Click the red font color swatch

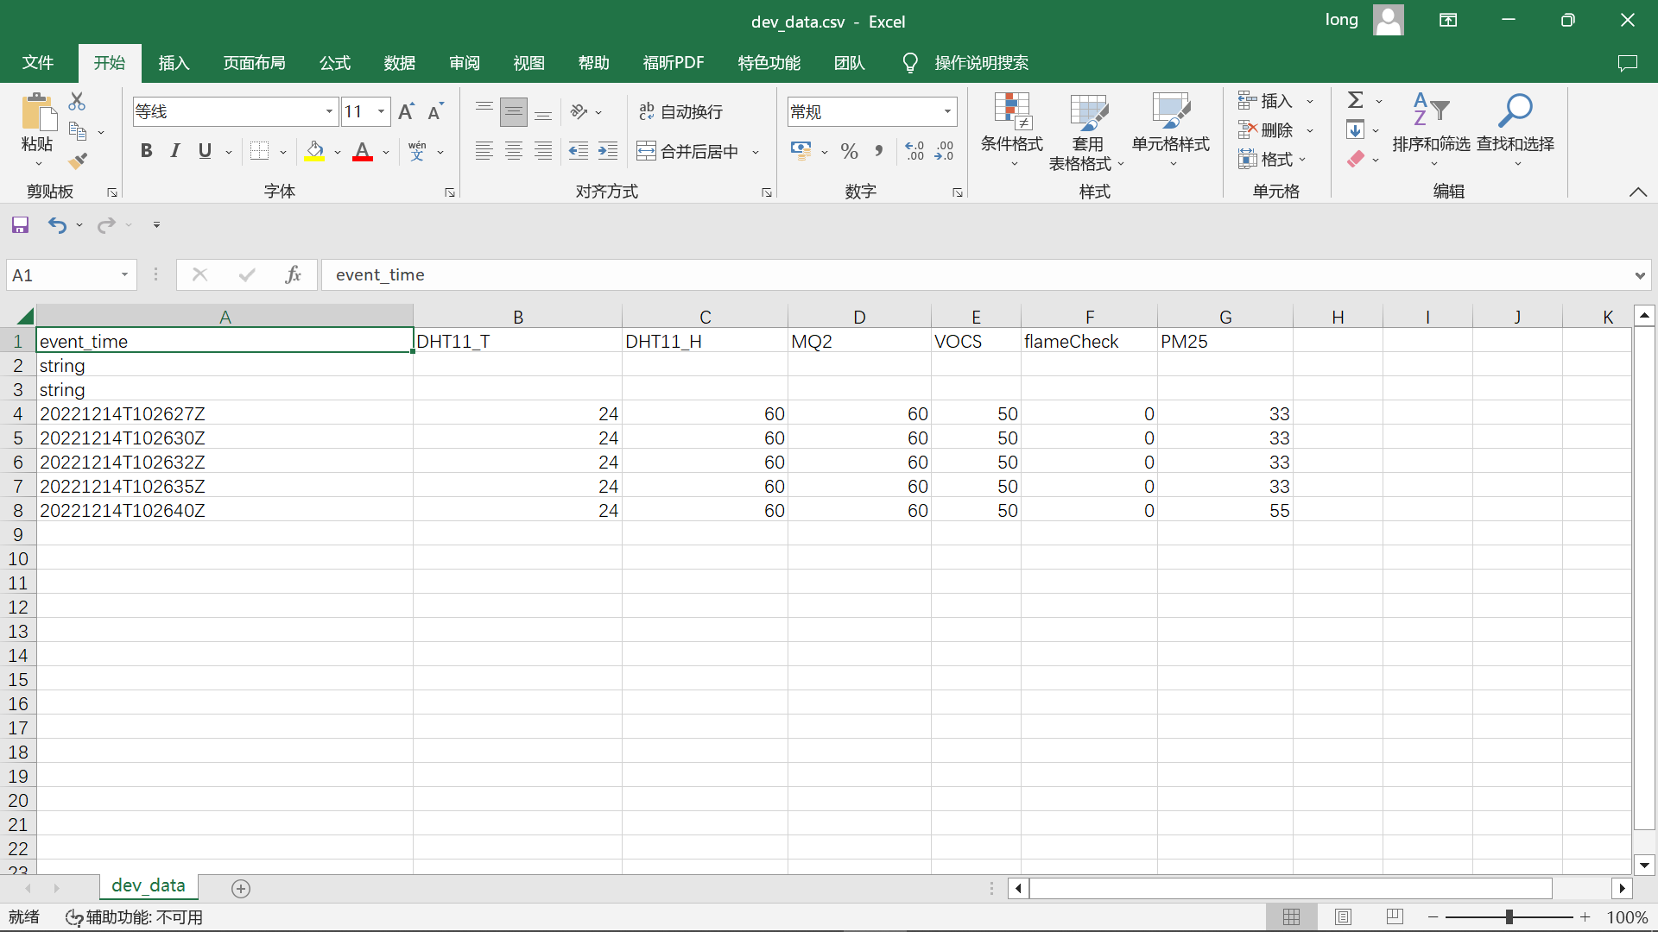click(x=363, y=152)
